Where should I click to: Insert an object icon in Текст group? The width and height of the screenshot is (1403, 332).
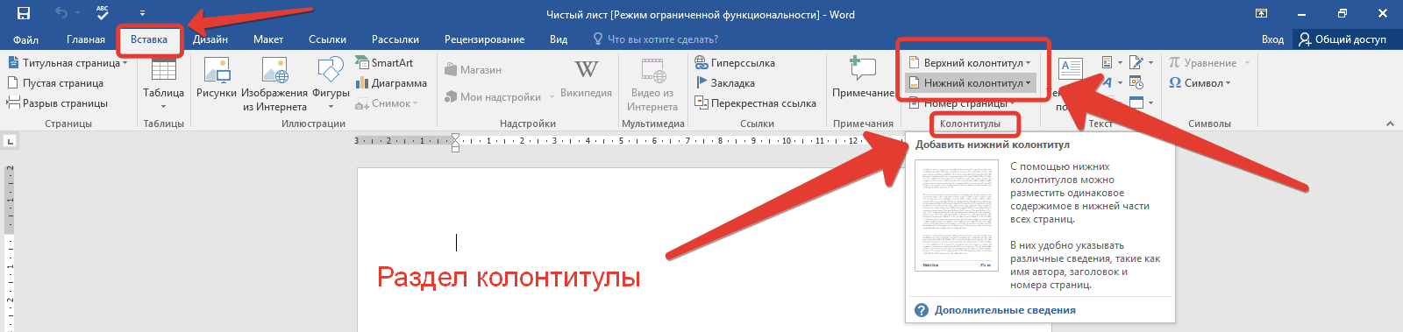coord(1136,102)
